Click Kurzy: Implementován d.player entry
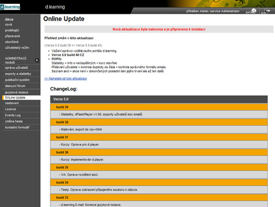This screenshot has width=275, height=207. coord(159,160)
